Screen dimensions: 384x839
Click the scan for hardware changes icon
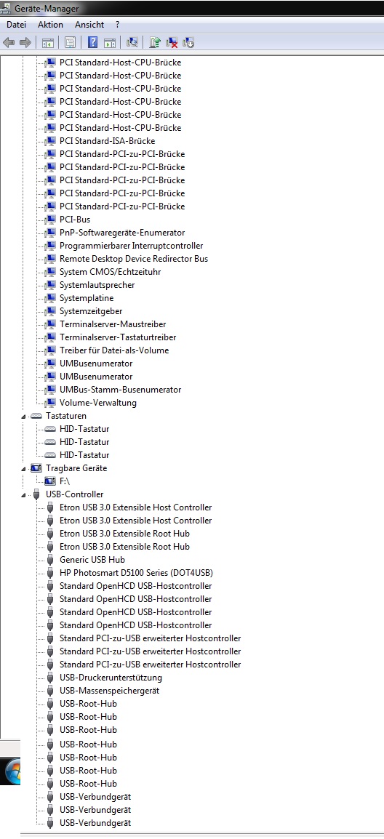click(x=132, y=42)
